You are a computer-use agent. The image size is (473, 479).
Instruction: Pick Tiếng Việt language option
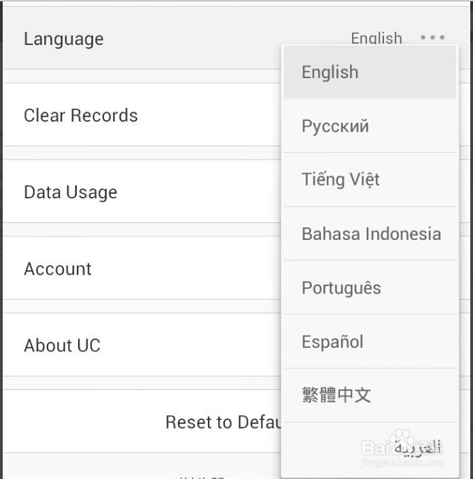click(370, 179)
